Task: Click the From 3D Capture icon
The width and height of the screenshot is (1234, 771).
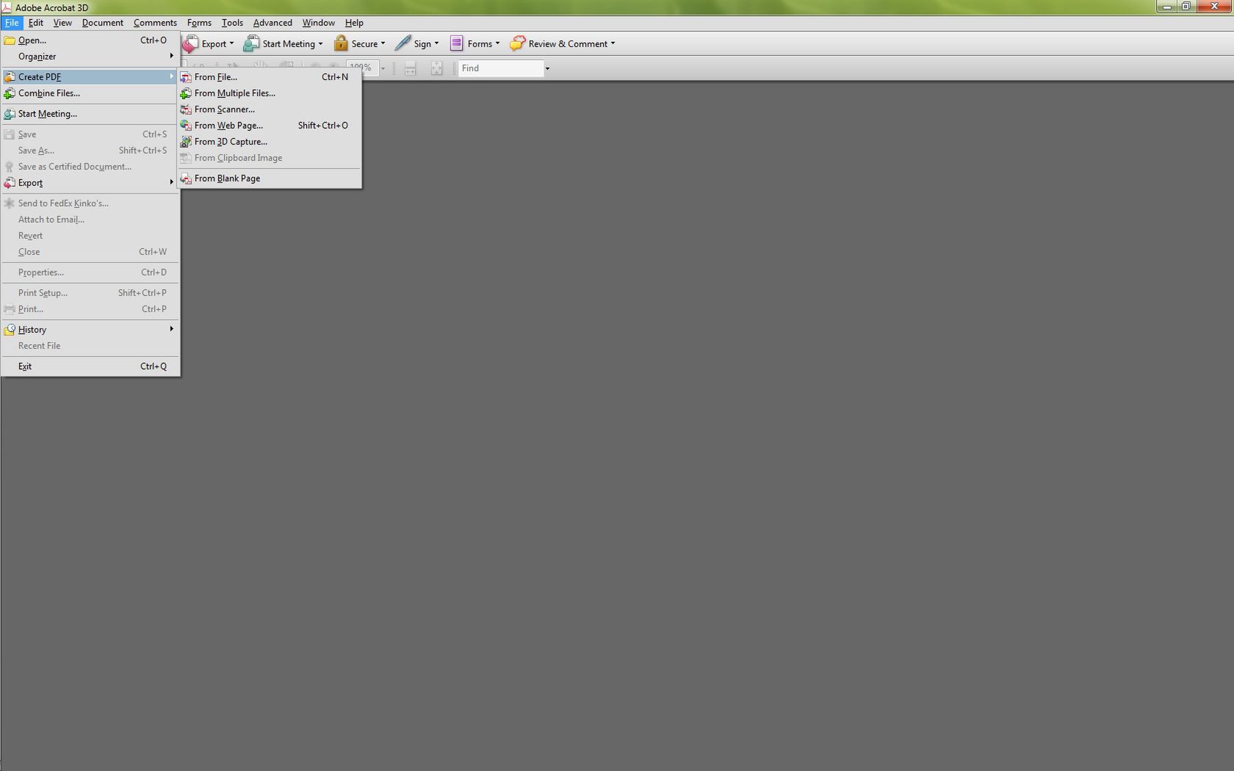Action: coord(186,142)
